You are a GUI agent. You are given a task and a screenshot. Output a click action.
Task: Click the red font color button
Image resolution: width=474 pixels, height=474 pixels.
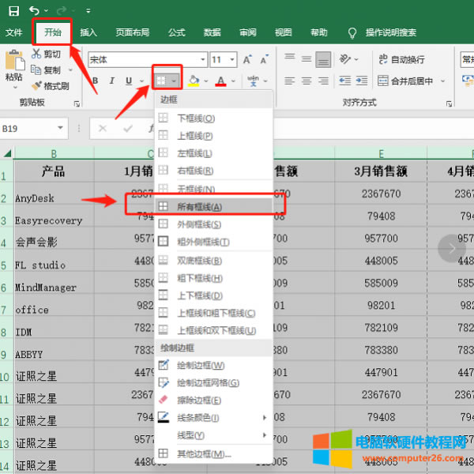220,81
